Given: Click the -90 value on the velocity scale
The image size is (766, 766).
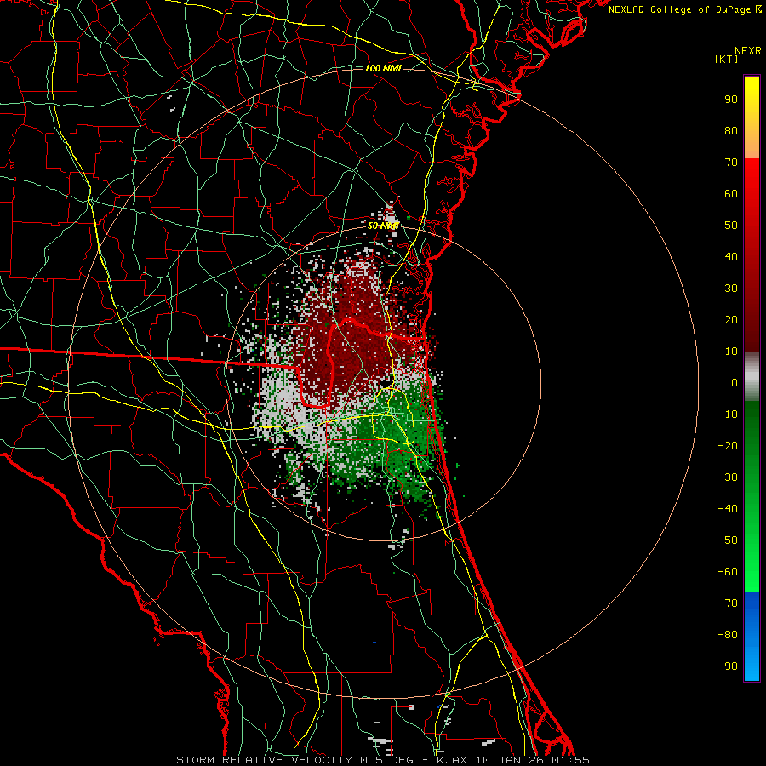Looking at the screenshot, I should click(728, 666).
